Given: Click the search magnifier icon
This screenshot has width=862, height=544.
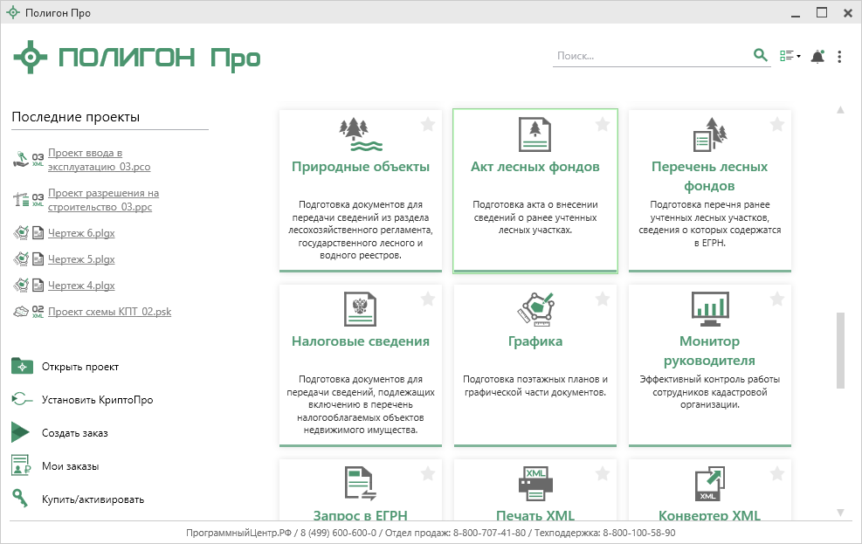Looking at the screenshot, I should click(x=761, y=56).
